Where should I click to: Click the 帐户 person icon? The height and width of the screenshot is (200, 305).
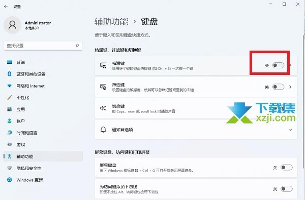[9, 121]
